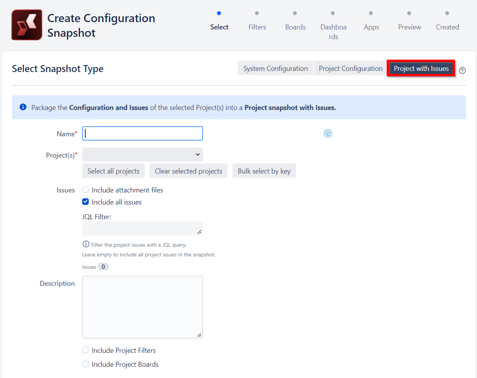
Task: Click the Filters step dot
Action: 257,13
